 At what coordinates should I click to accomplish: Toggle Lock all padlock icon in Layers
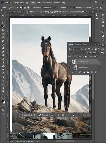point(86,57)
